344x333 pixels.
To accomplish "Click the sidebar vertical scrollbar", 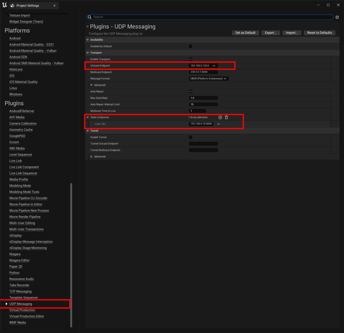I will pos(71,255).
